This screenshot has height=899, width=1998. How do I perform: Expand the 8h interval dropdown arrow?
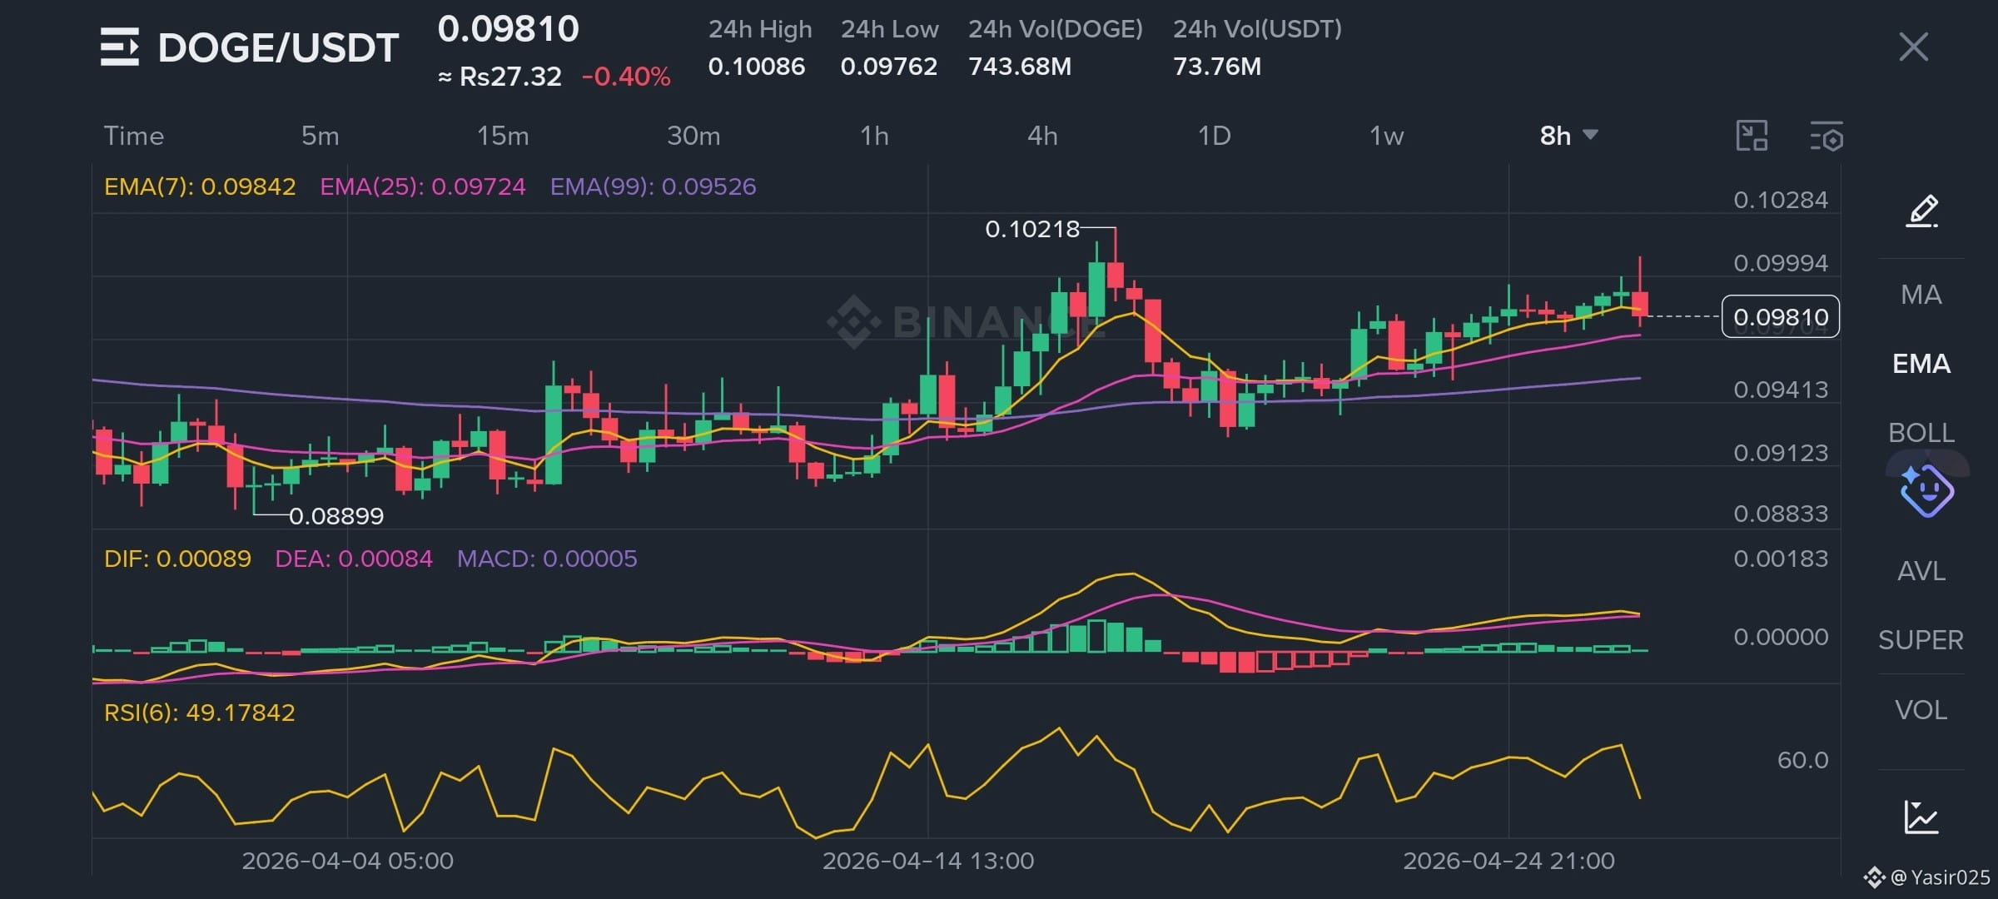[1590, 135]
